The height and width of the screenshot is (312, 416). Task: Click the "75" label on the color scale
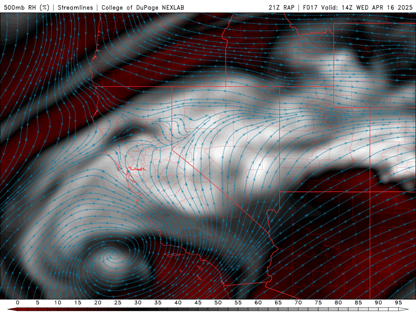[x=318, y=303]
